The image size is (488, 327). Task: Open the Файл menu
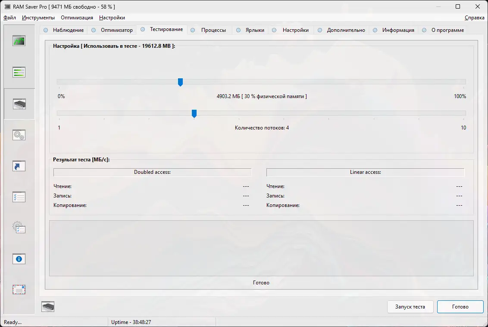tap(9, 18)
